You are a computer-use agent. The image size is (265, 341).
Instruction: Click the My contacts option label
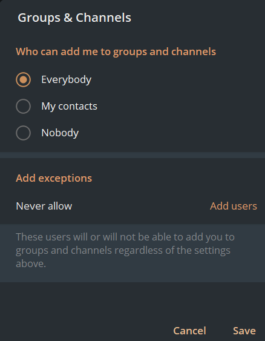pyautogui.click(x=70, y=107)
